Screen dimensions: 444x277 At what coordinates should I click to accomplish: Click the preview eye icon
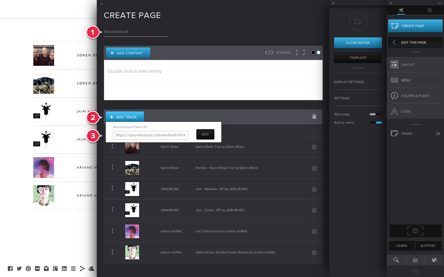pyautogui.click(x=415, y=231)
